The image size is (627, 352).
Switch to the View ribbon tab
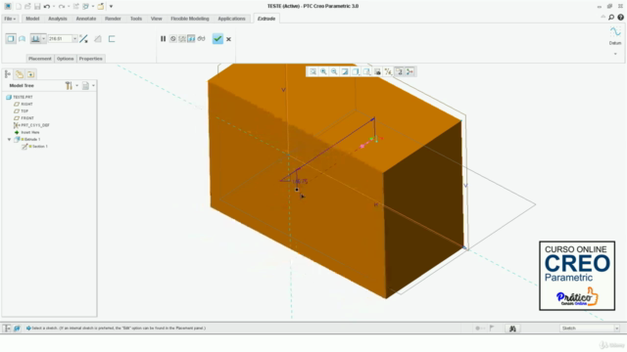click(157, 19)
